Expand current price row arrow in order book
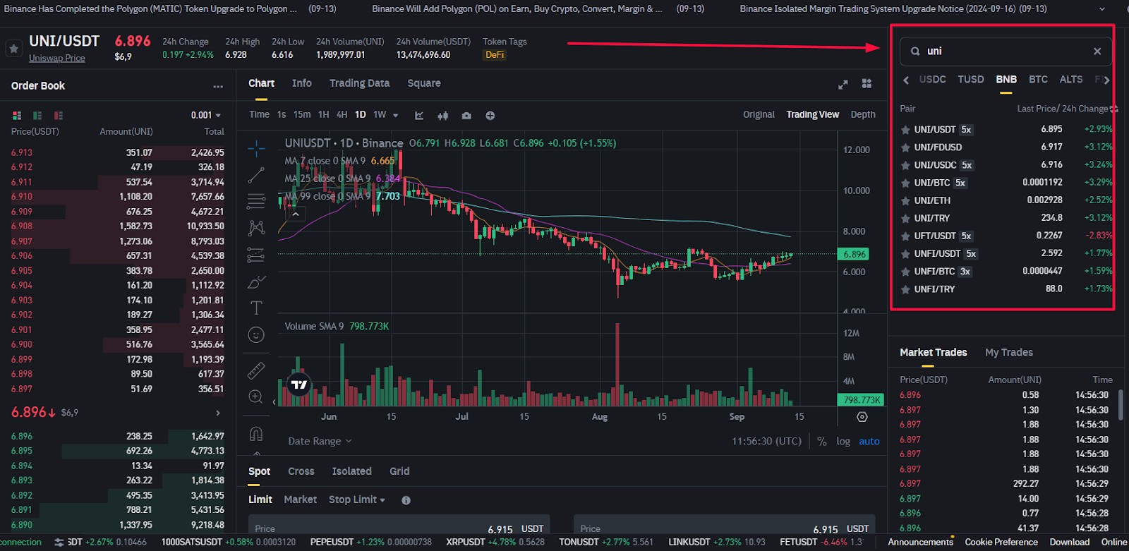This screenshot has width=1129, height=551. (x=218, y=413)
